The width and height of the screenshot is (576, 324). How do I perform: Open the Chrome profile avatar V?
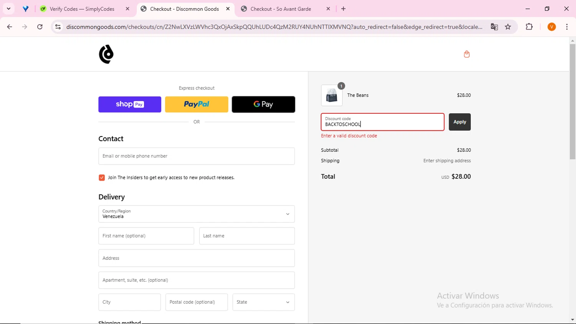[x=551, y=27]
